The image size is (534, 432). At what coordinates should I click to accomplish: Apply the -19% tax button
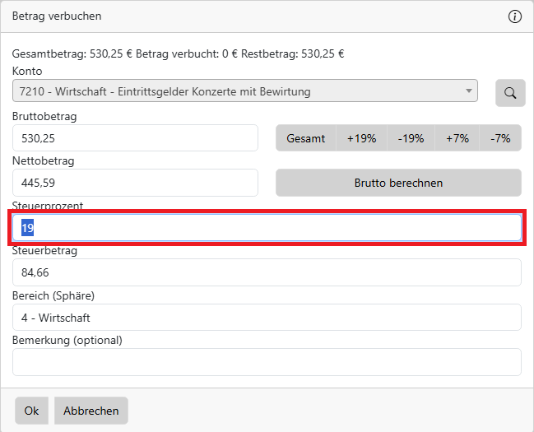pos(411,138)
